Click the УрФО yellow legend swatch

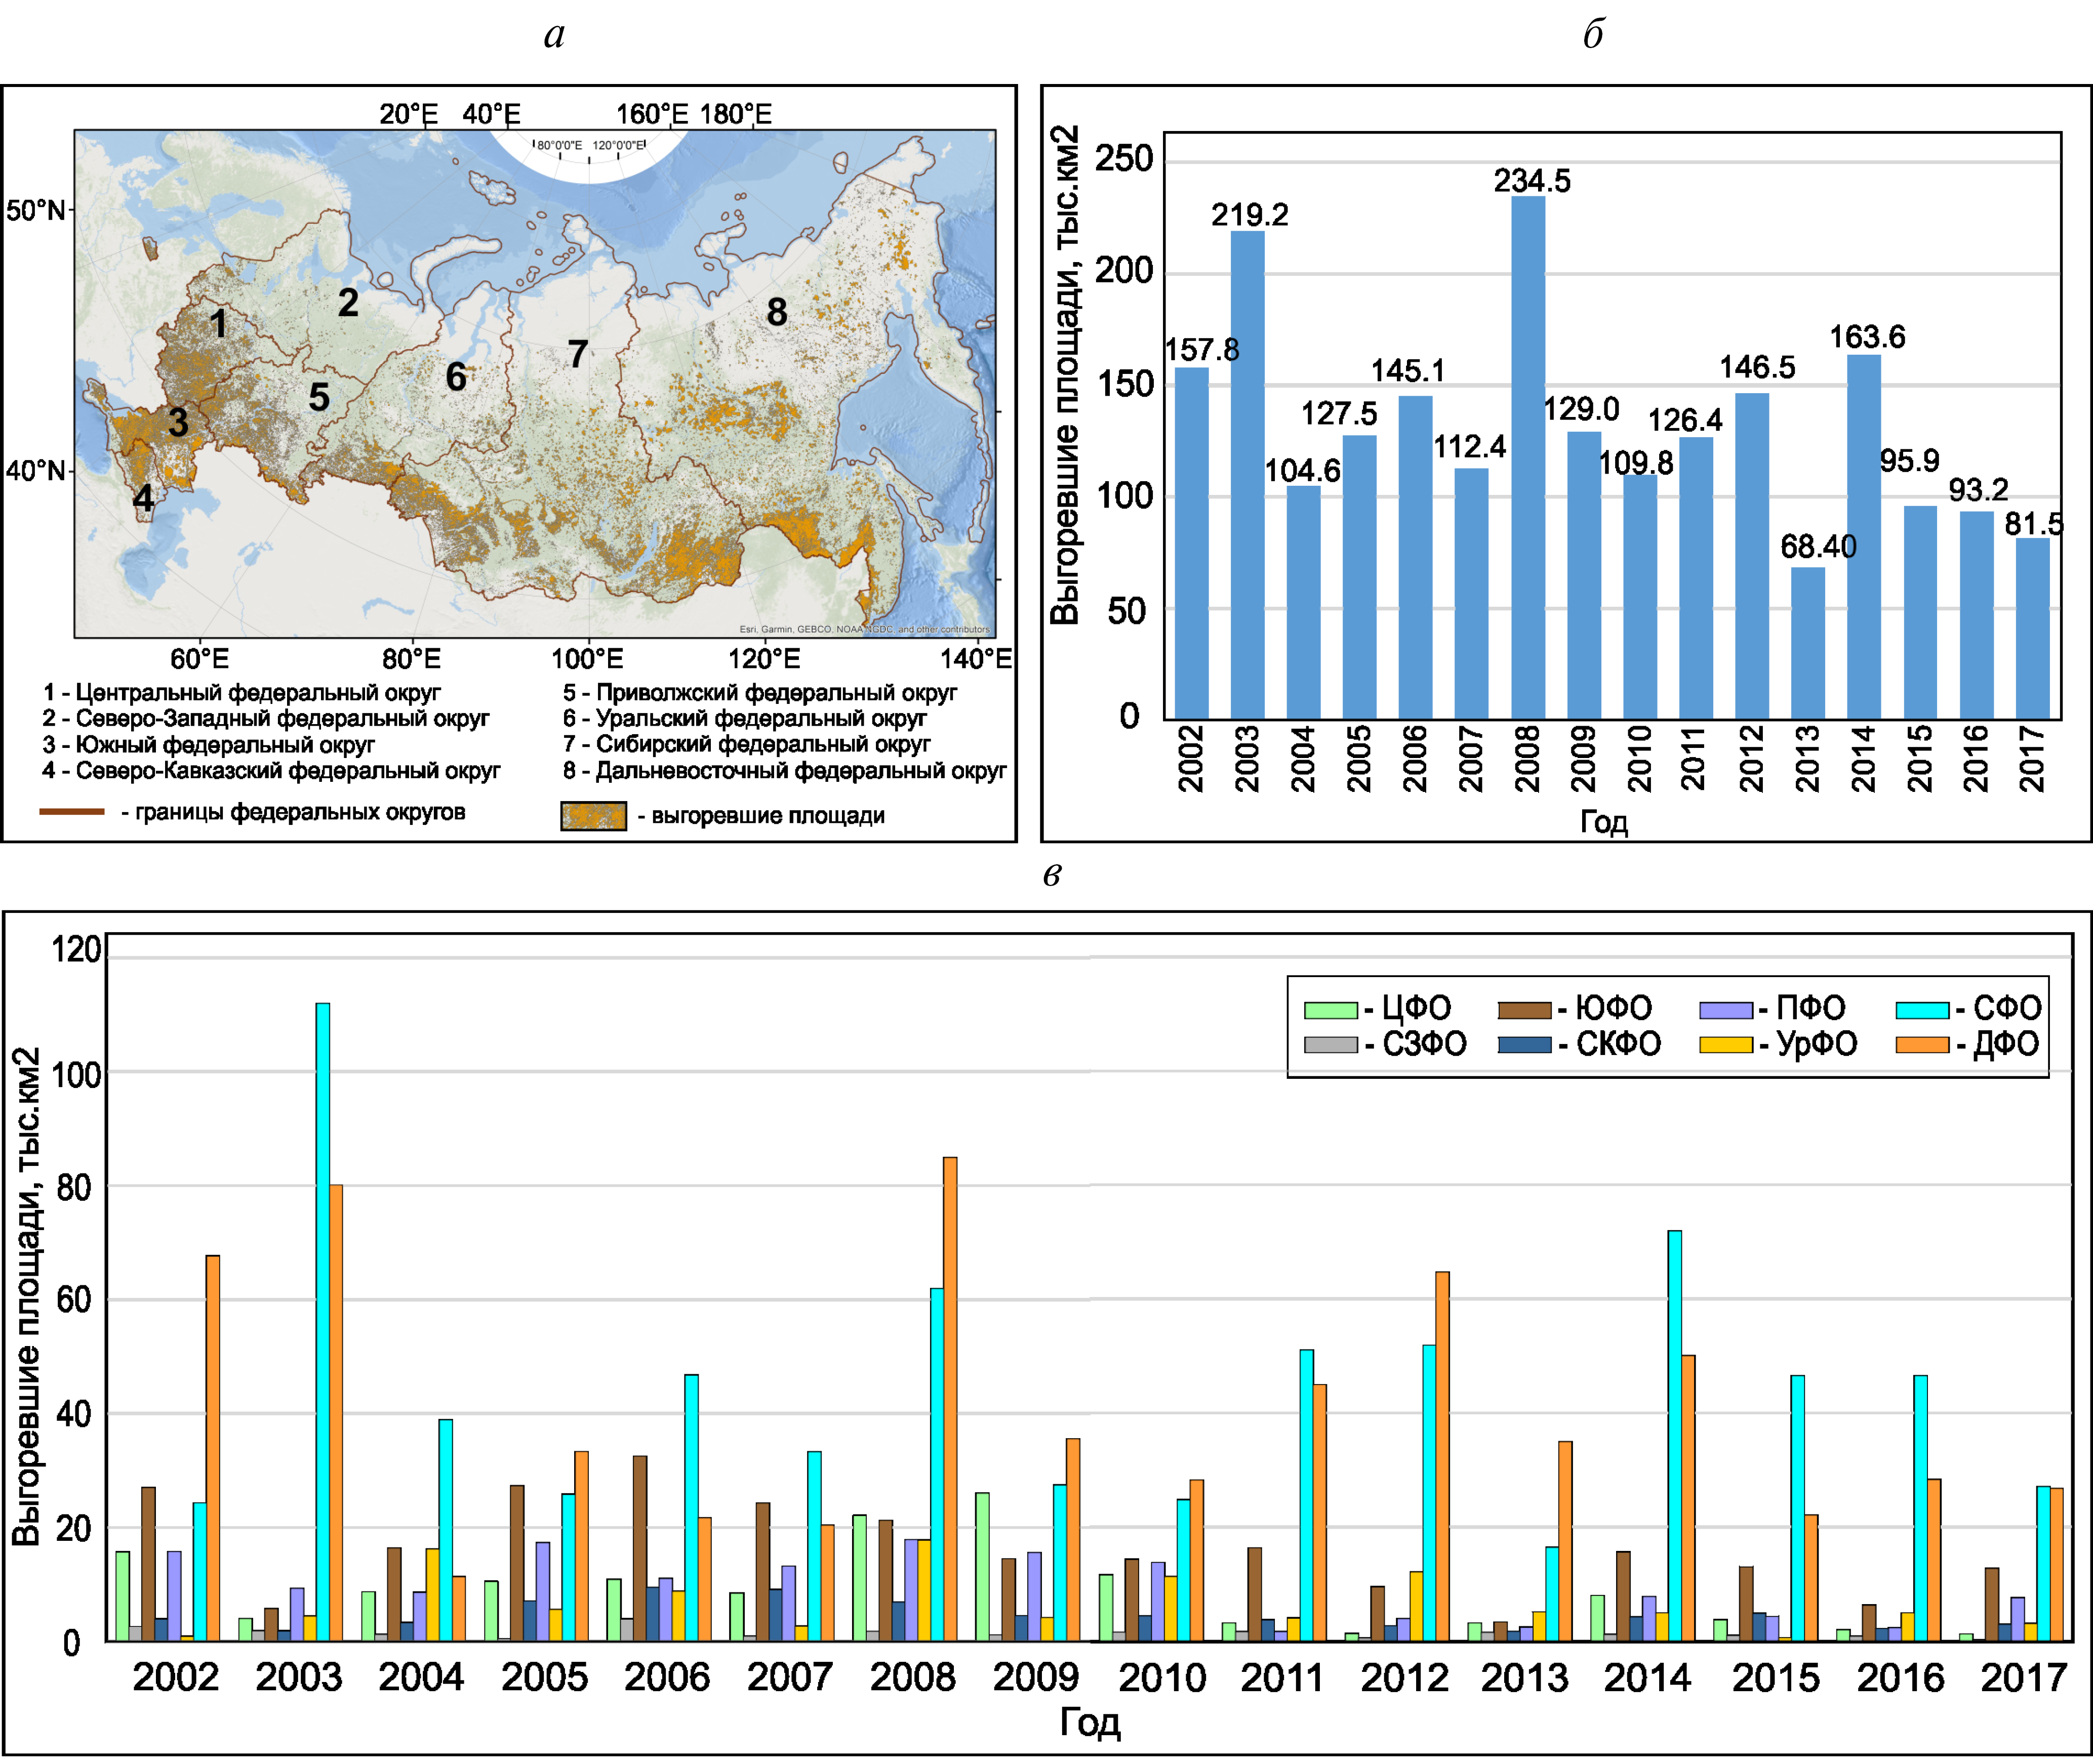tap(1725, 1045)
